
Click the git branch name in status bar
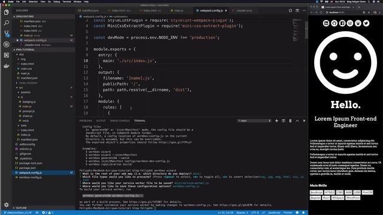tap(19, 213)
